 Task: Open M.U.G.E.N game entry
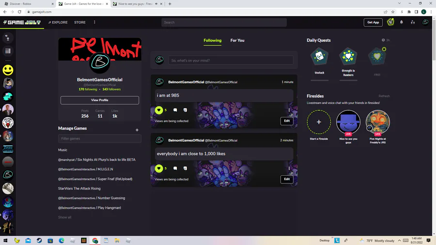pos(85,169)
